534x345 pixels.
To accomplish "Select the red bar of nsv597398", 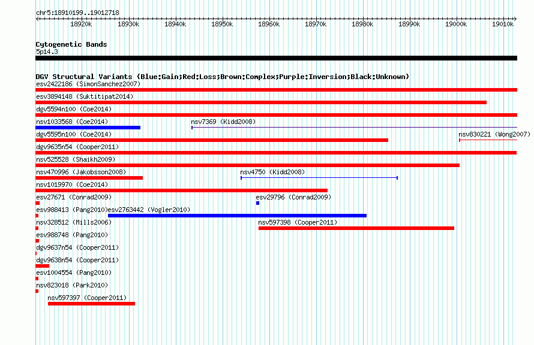I will (356, 228).
